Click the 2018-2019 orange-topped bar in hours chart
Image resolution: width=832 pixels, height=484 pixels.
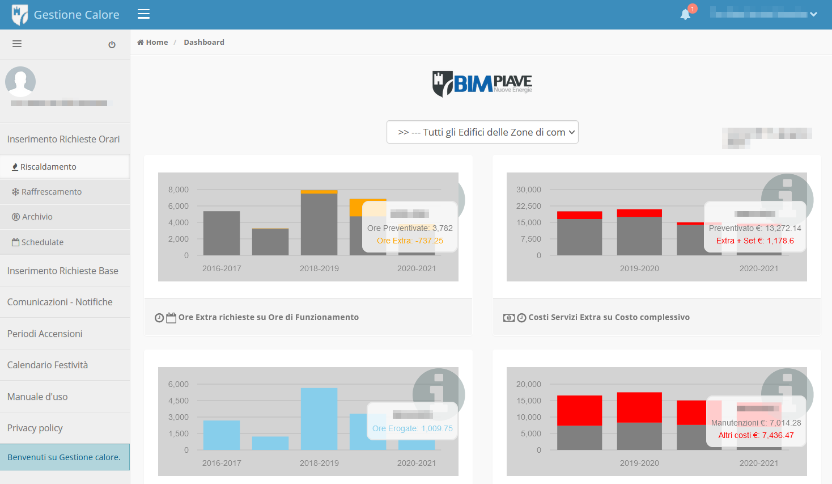[x=319, y=222]
